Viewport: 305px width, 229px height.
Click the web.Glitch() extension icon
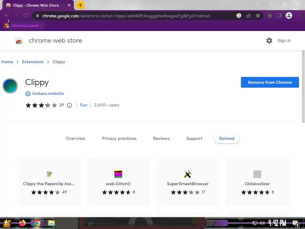(x=118, y=174)
